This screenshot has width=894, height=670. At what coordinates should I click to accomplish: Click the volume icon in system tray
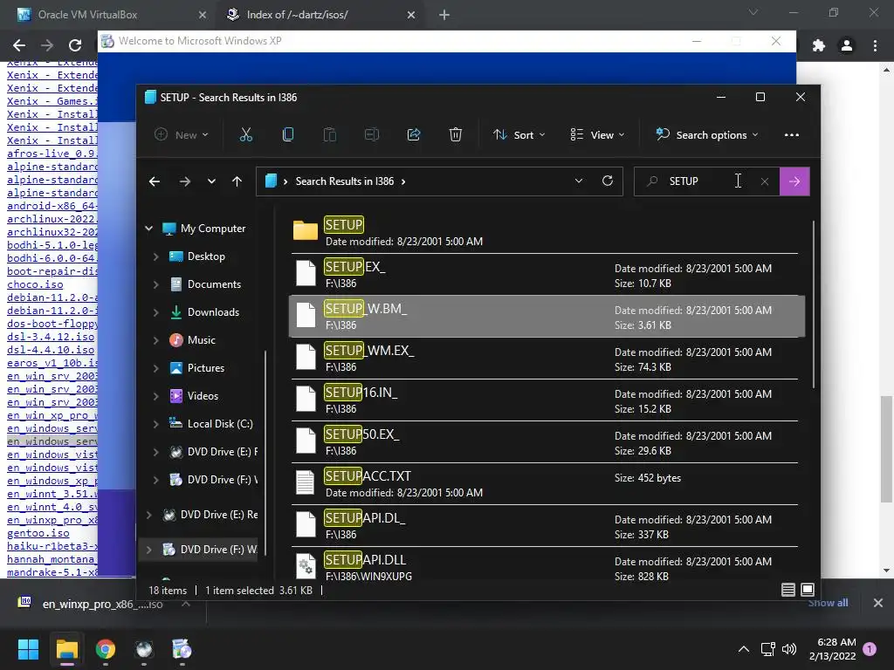pos(789,649)
